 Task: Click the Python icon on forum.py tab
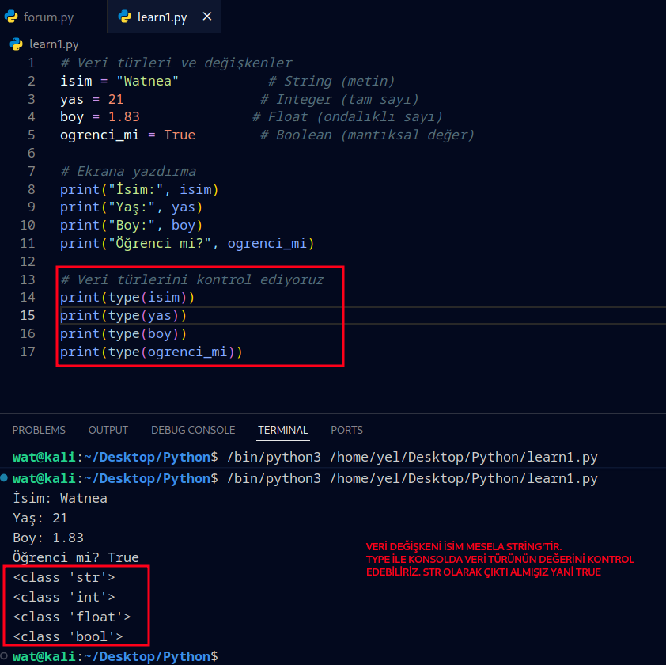(x=11, y=17)
